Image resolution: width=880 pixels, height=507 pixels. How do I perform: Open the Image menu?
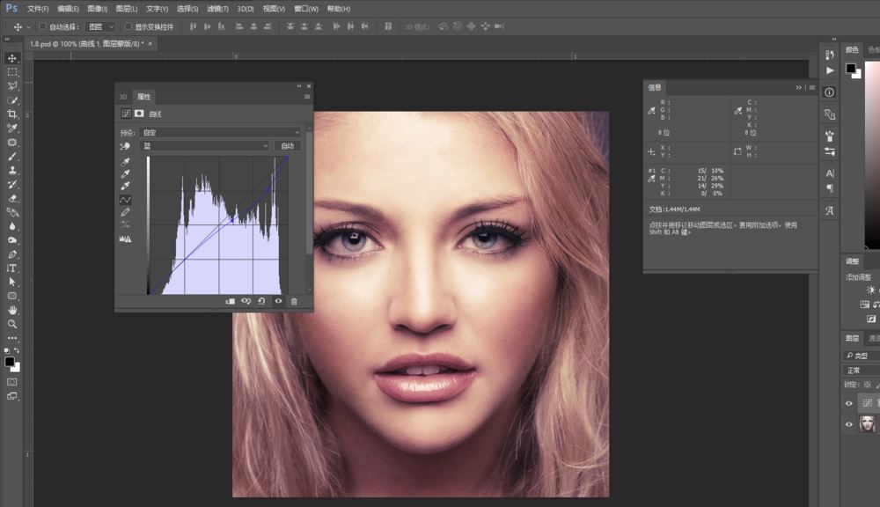point(97,9)
